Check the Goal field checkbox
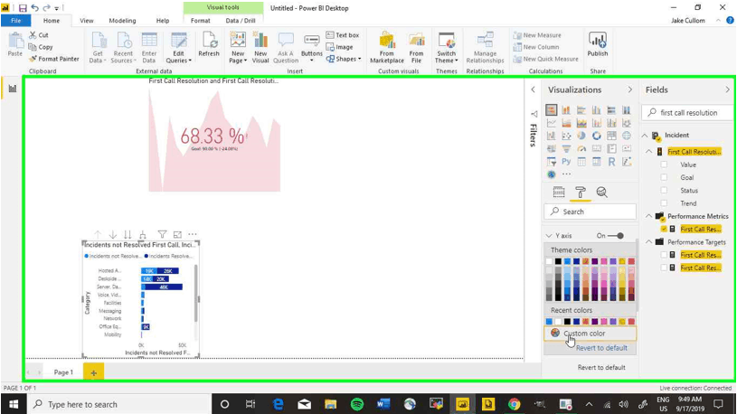 664,178
